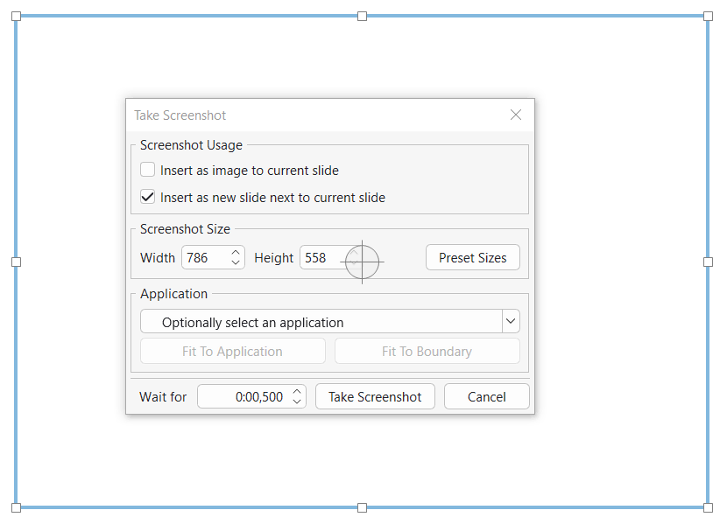Select the right-middle edge resize handle
The image size is (727, 524).
tap(708, 262)
